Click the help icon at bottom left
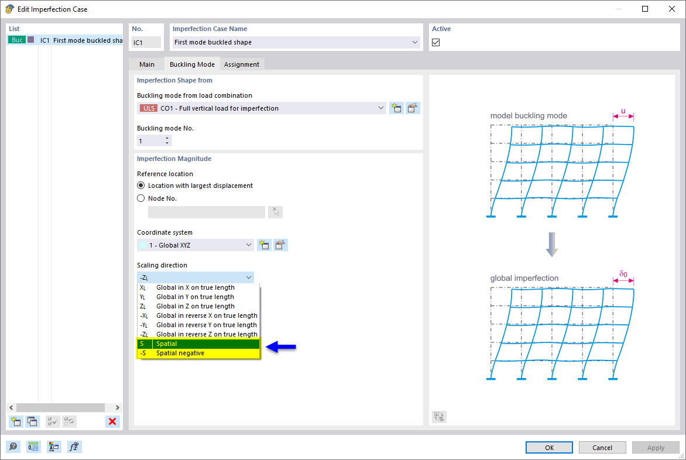 coord(13,447)
